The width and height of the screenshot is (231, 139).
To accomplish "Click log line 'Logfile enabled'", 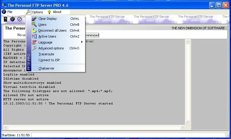I will pyautogui.click(x=19, y=75).
